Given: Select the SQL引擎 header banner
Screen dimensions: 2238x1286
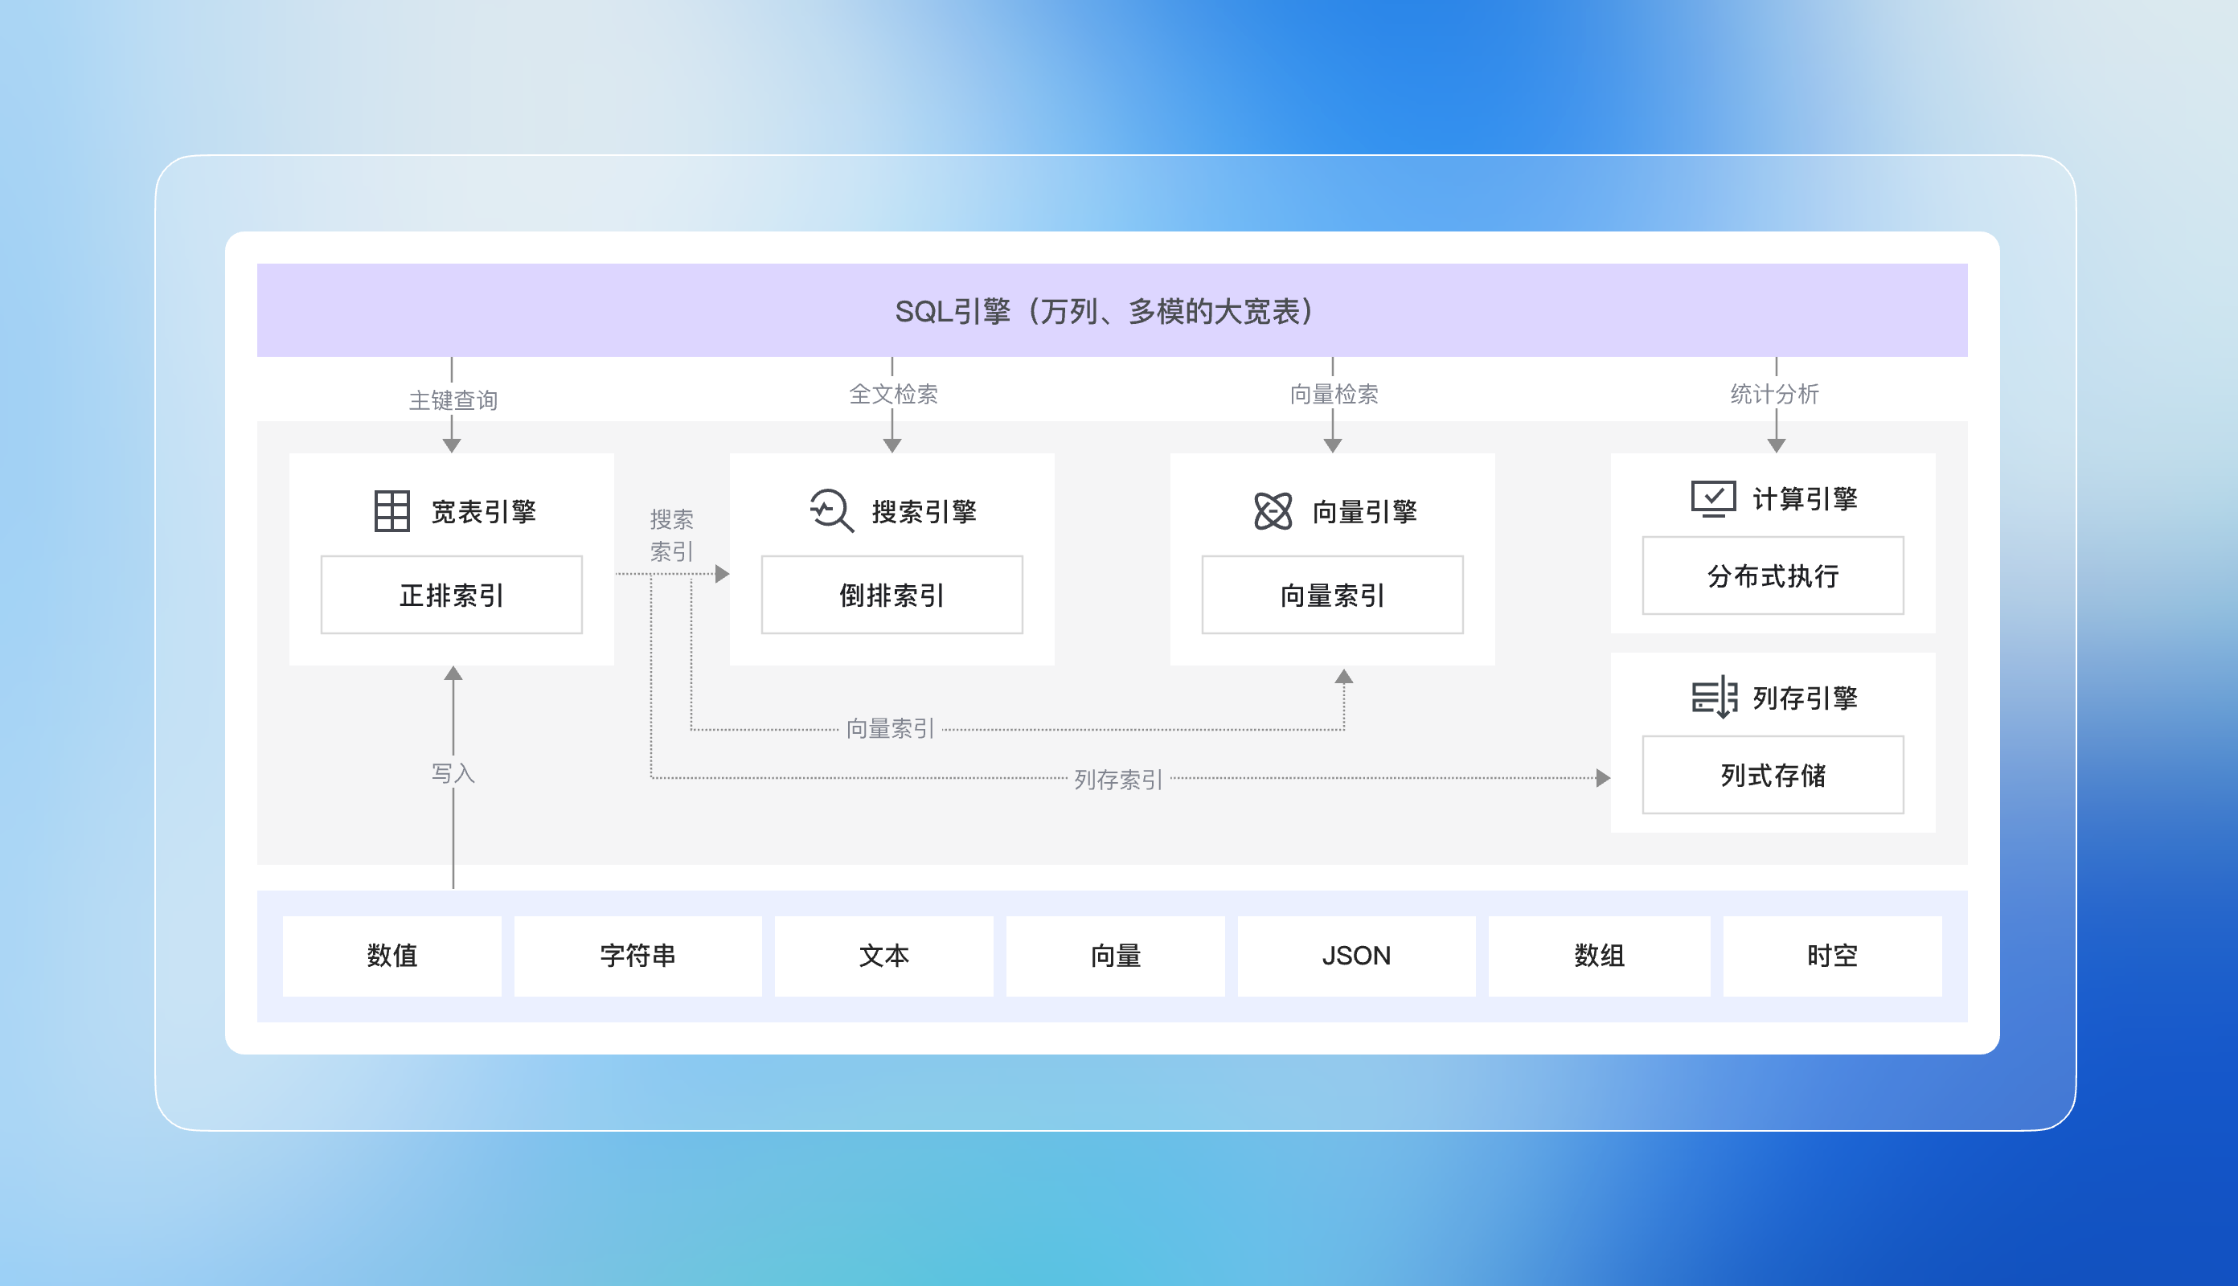Looking at the screenshot, I should 1112,310.
